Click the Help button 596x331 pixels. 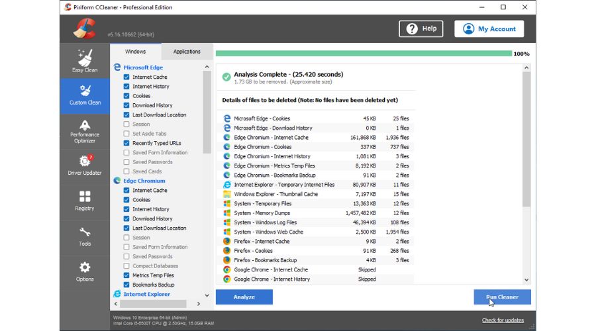click(421, 28)
